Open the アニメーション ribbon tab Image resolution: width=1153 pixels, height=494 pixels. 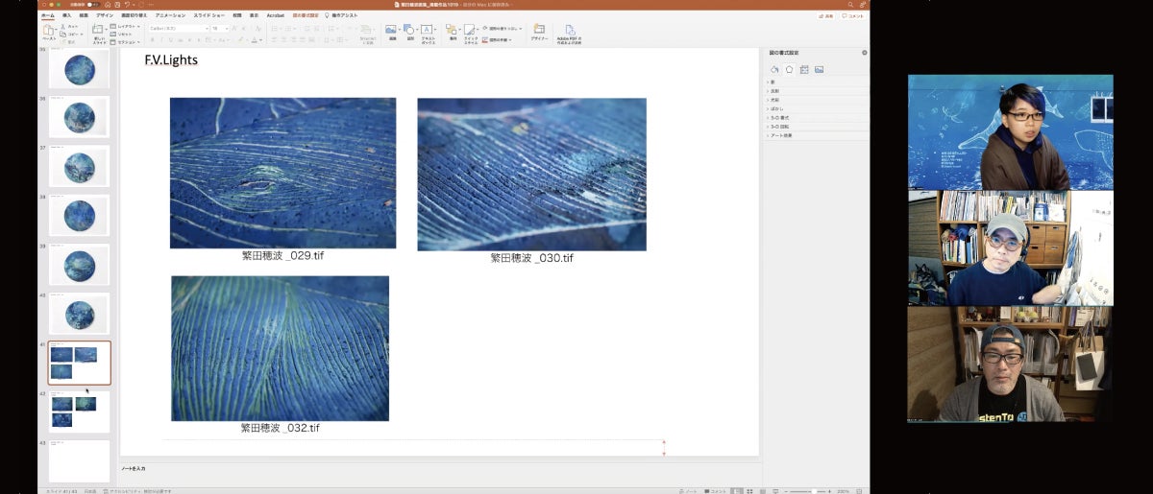(x=170, y=16)
